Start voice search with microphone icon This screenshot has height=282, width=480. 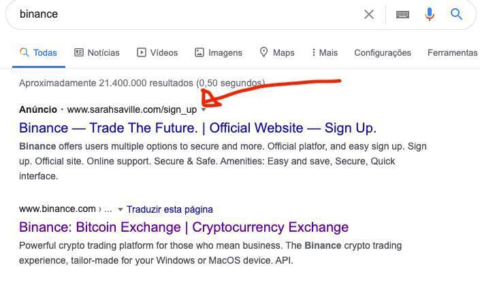pos(430,14)
